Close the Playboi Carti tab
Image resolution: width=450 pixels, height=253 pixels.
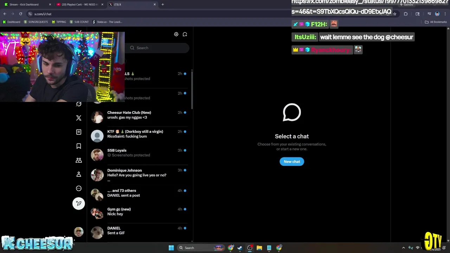pos(102,5)
